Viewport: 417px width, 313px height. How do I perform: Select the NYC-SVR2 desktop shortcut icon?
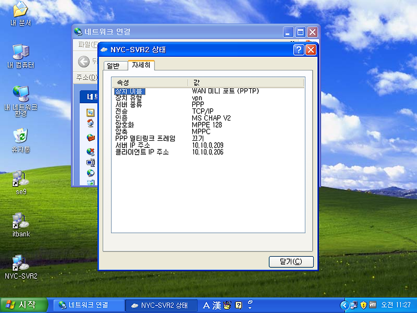[21, 267]
